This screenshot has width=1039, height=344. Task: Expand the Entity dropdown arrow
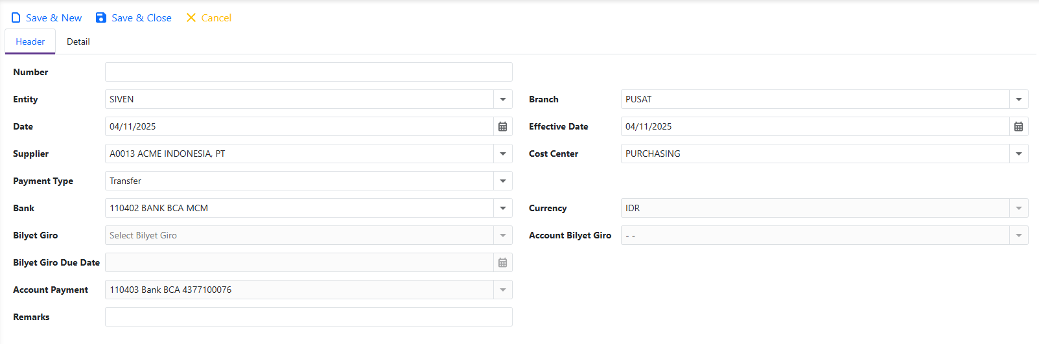click(502, 99)
